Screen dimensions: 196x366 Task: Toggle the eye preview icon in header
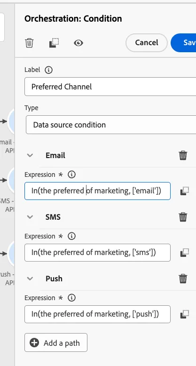[x=78, y=43]
